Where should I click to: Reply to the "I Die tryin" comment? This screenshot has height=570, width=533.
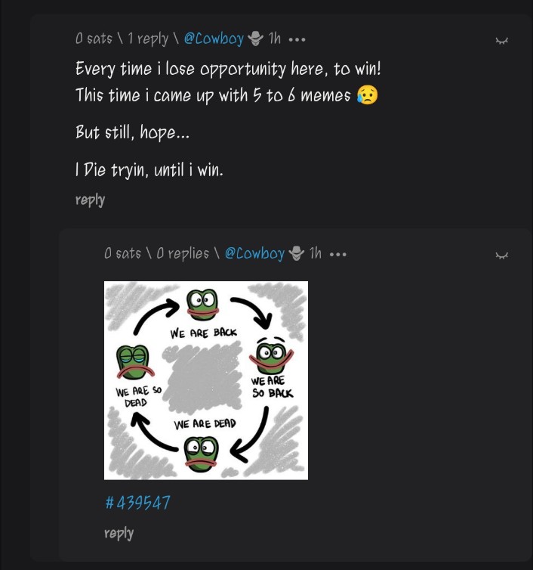[x=90, y=200]
